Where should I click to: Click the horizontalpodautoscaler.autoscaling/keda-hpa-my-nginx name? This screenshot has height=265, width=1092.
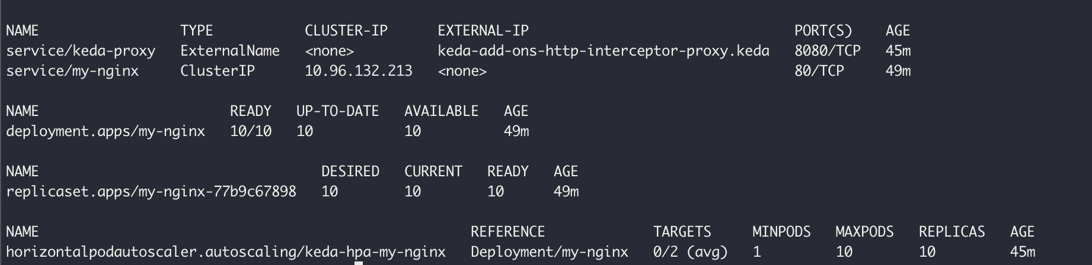coord(226,252)
